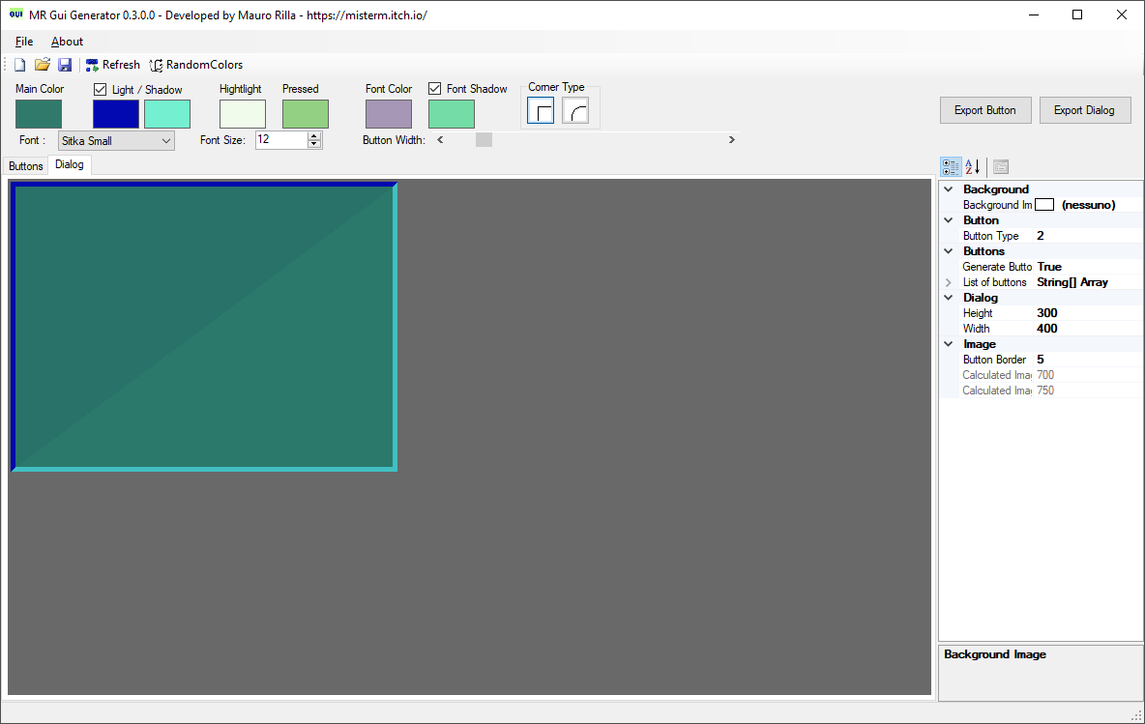Switch property grid to Alphabetical sort
Viewport: 1145px width, 724px height.
(973, 167)
